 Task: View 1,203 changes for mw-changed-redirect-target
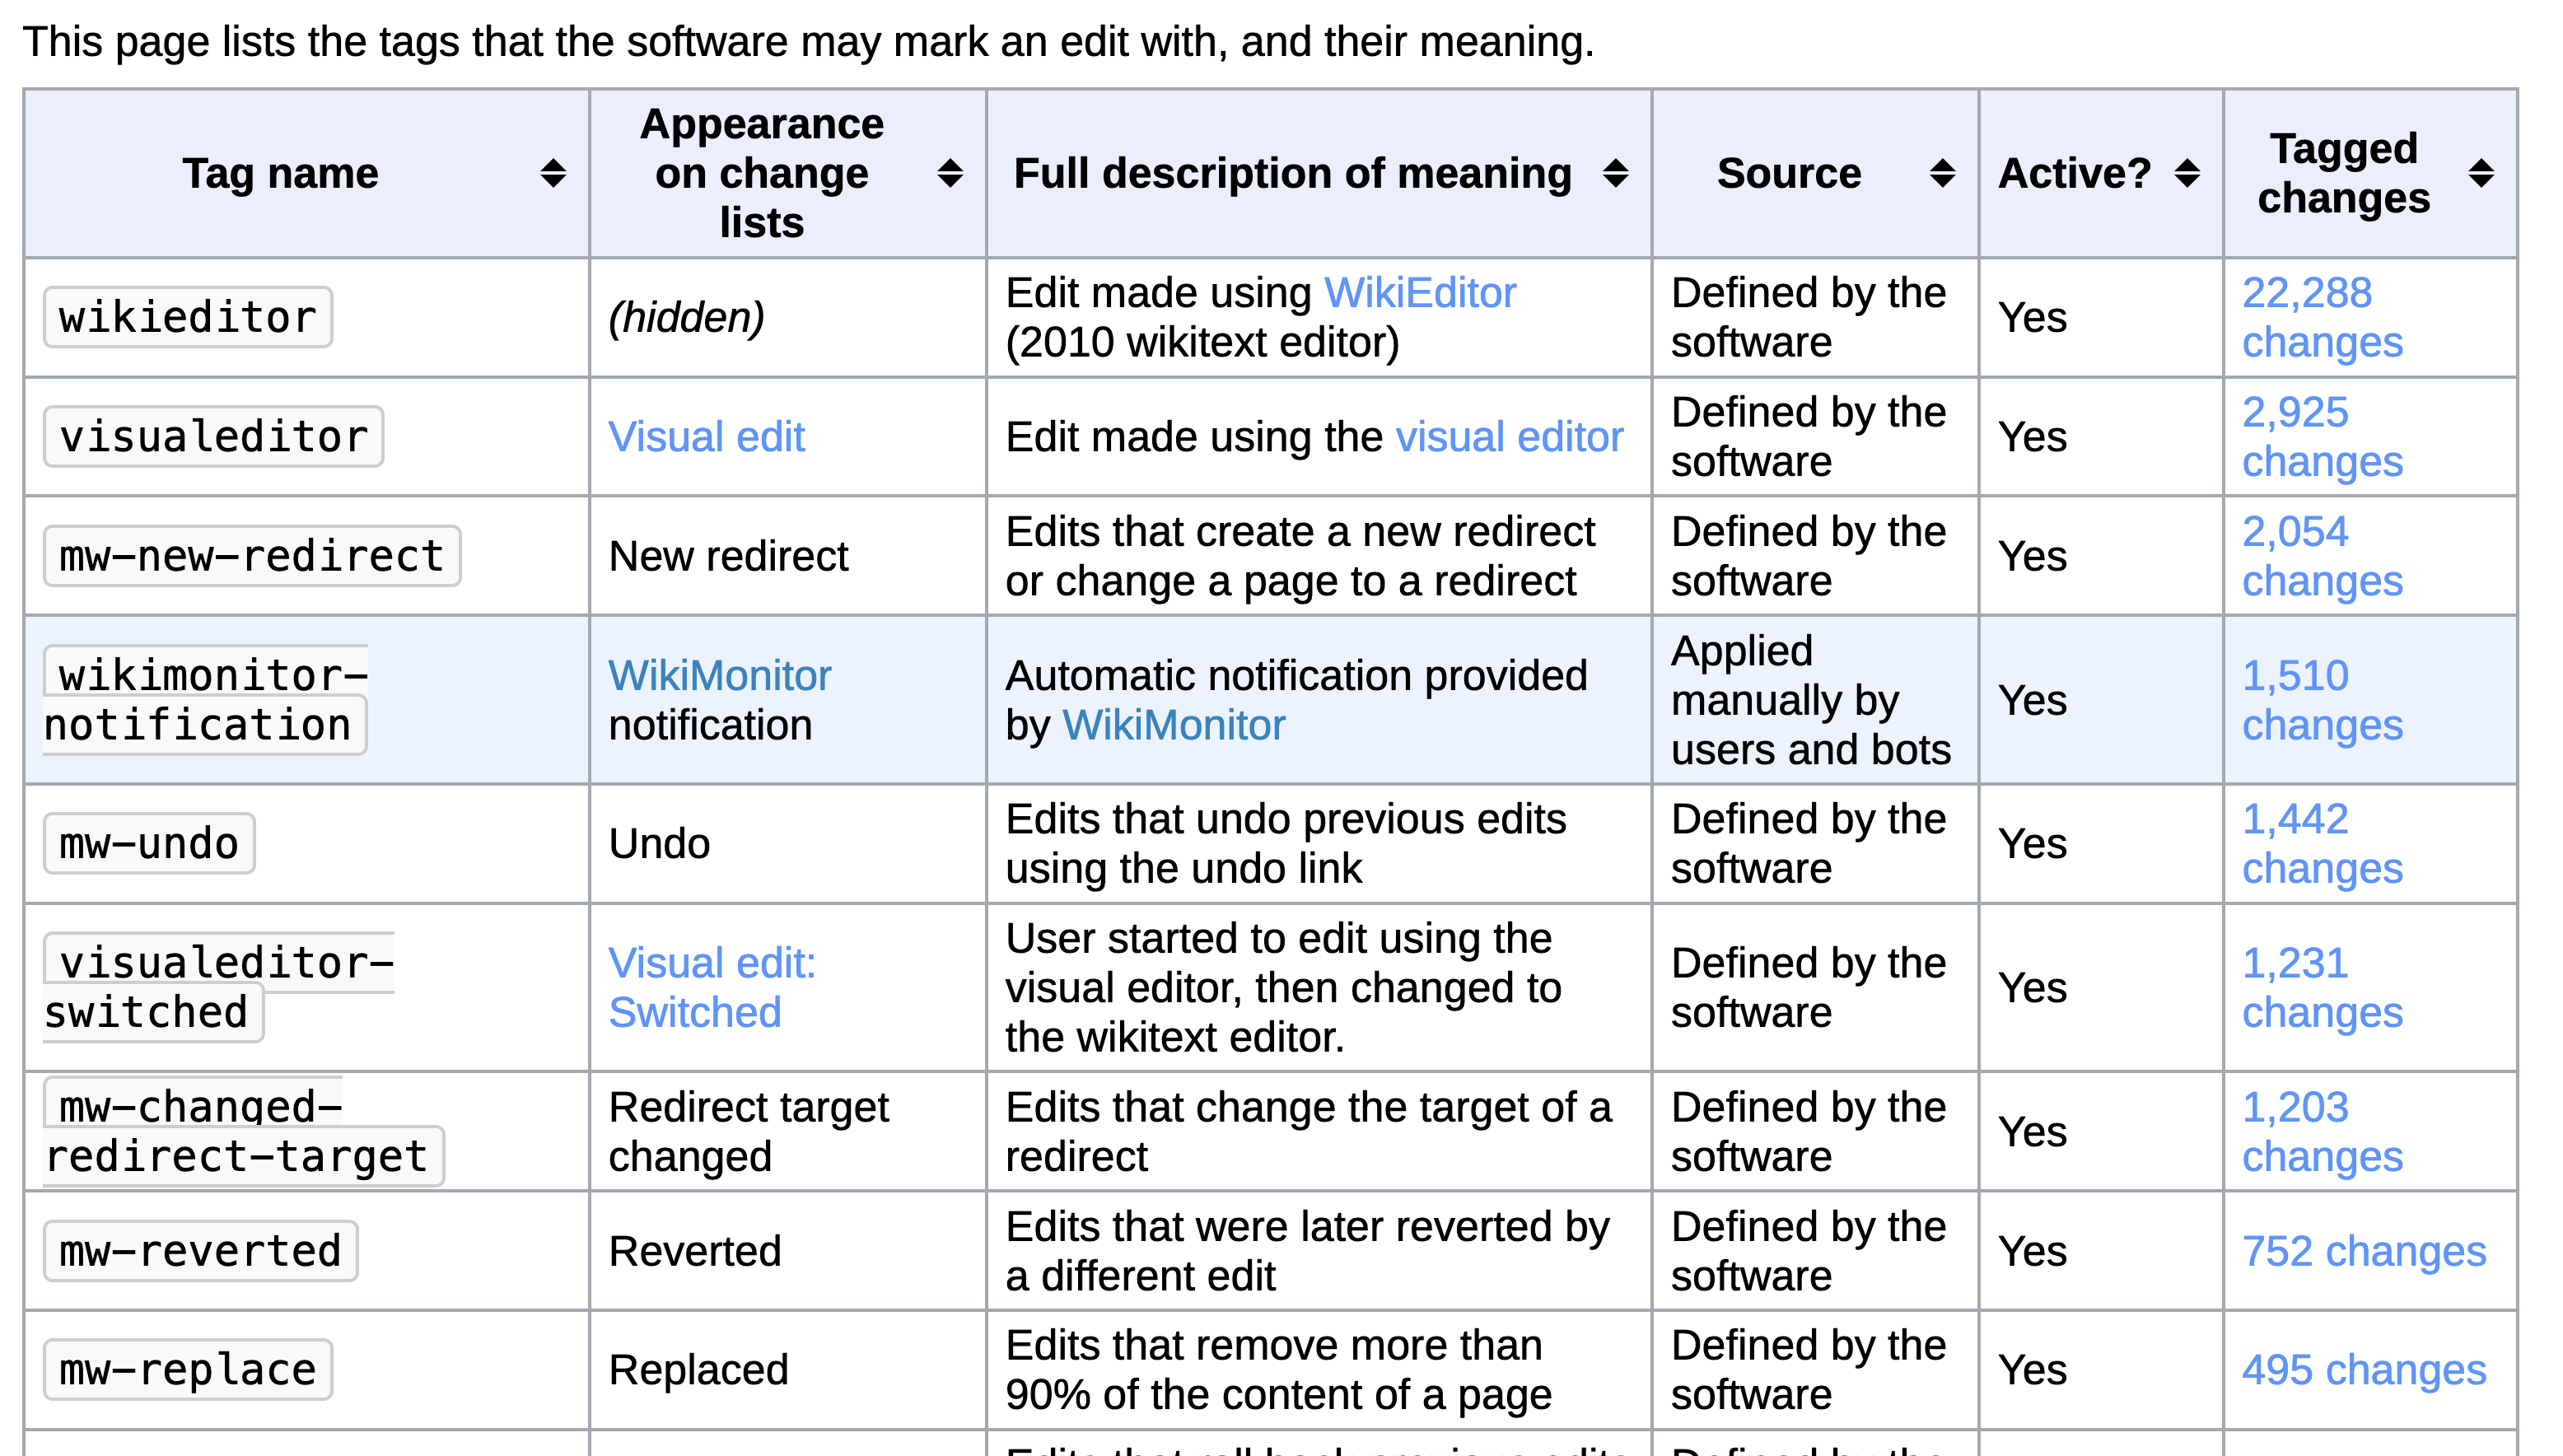(x=2321, y=1132)
